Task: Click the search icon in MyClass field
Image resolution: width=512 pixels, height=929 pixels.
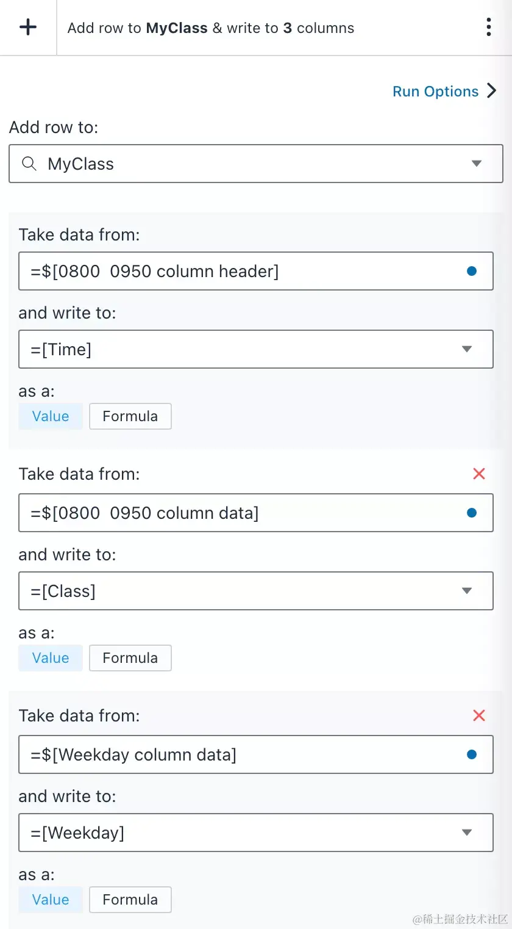Action: [x=29, y=164]
